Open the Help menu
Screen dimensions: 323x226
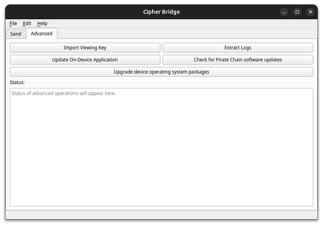42,23
